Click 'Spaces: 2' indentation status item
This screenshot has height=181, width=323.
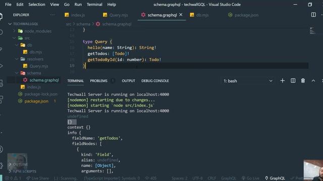tap(180, 178)
